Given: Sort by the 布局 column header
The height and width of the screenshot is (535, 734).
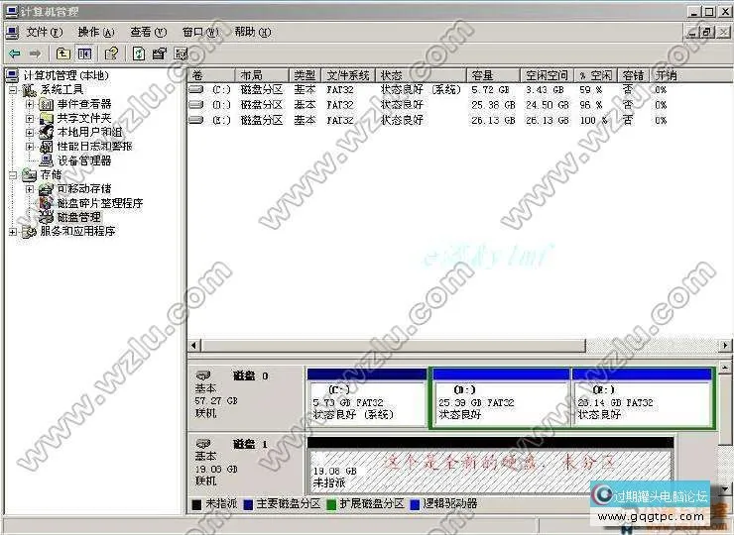Looking at the screenshot, I should [x=263, y=75].
